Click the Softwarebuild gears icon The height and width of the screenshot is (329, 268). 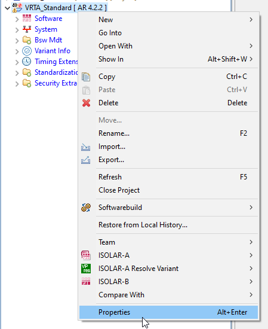[x=86, y=208]
